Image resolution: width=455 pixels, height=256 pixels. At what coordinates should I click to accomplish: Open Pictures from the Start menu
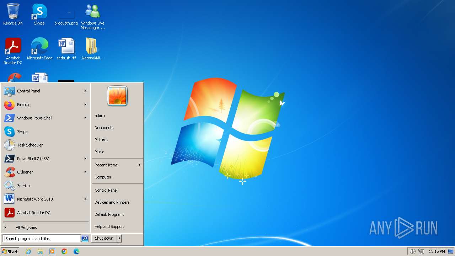point(117,140)
